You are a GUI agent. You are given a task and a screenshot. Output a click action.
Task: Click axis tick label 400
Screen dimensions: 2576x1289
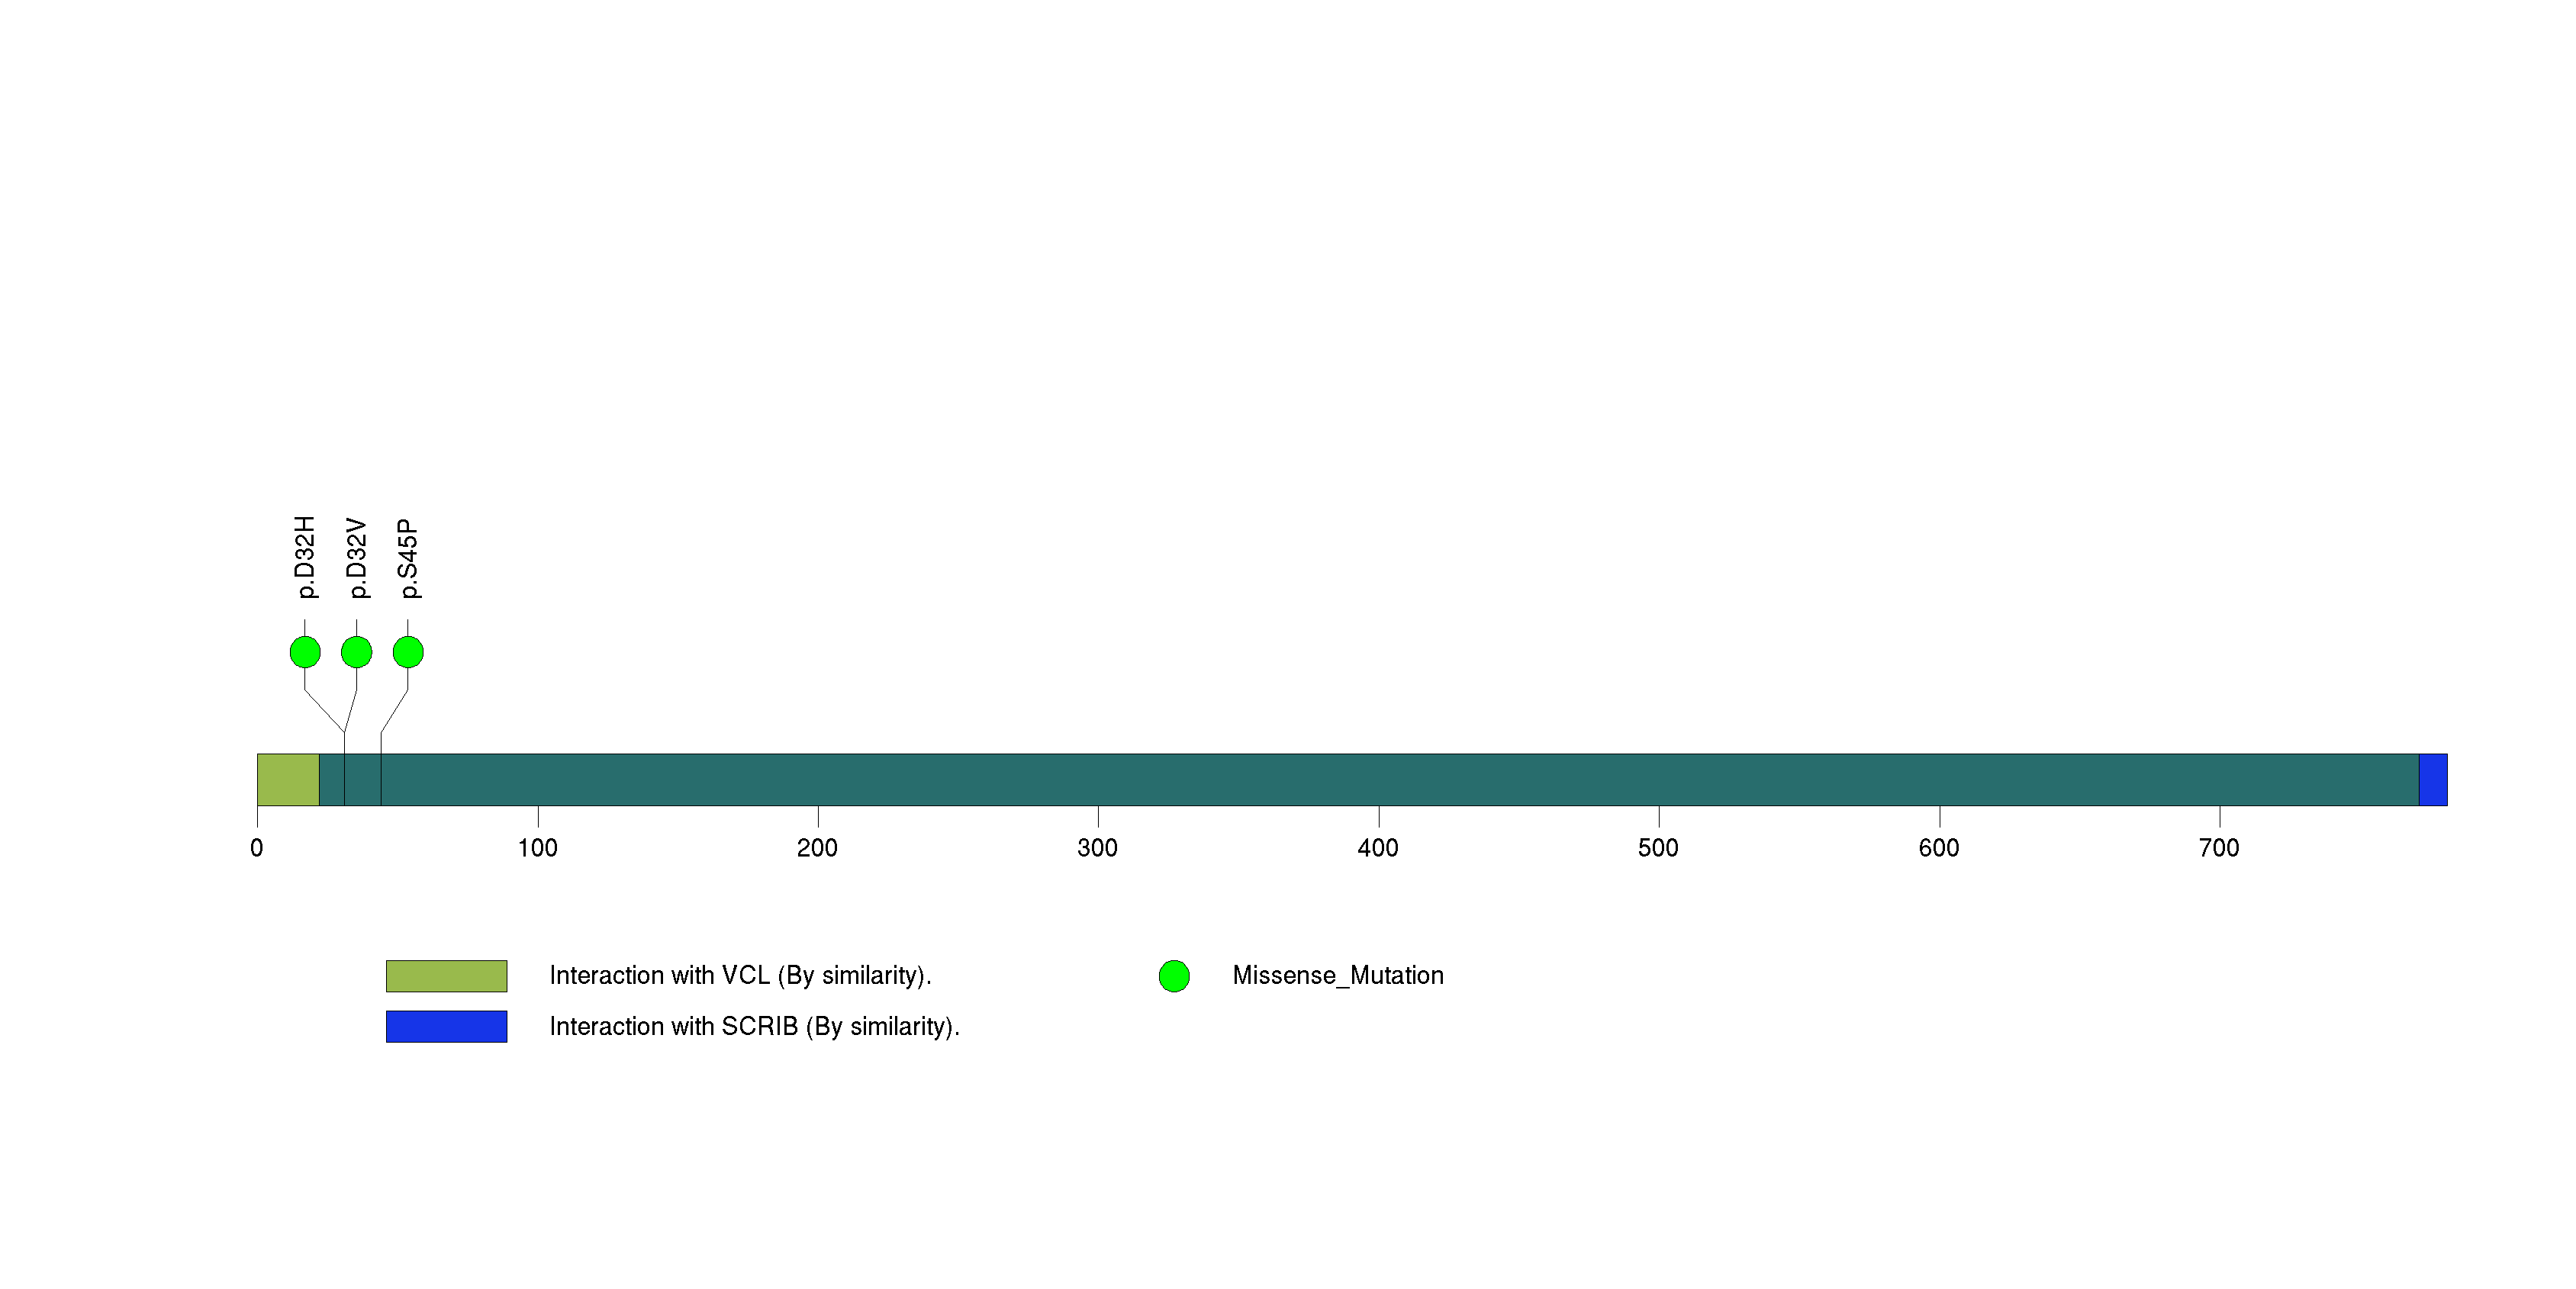click(x=1377, y=848)
